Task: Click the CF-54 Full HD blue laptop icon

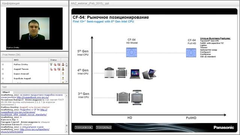Action: [191, 53]
